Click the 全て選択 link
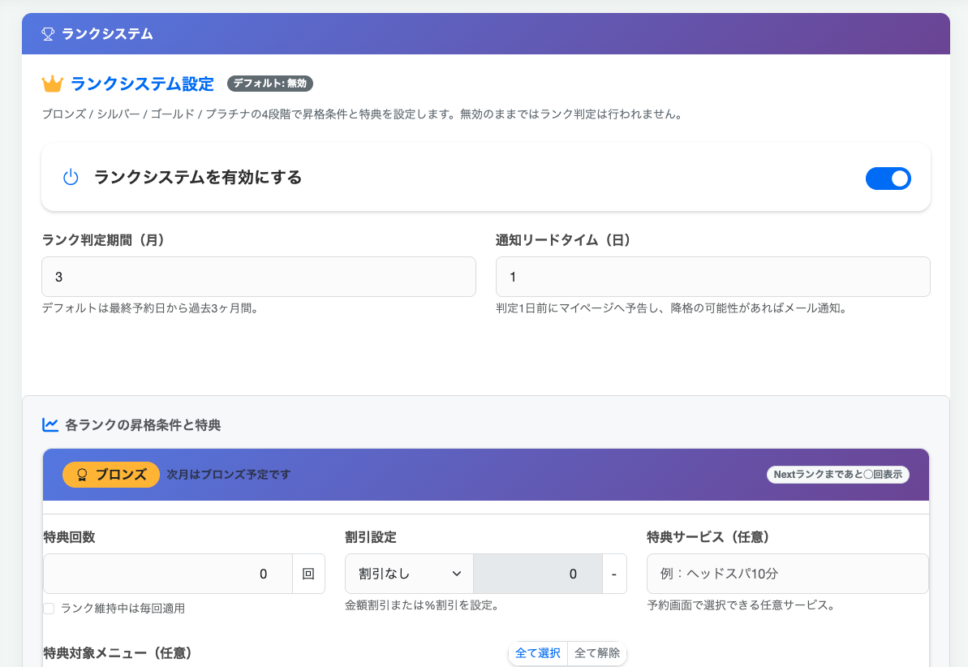 (538, 653)
